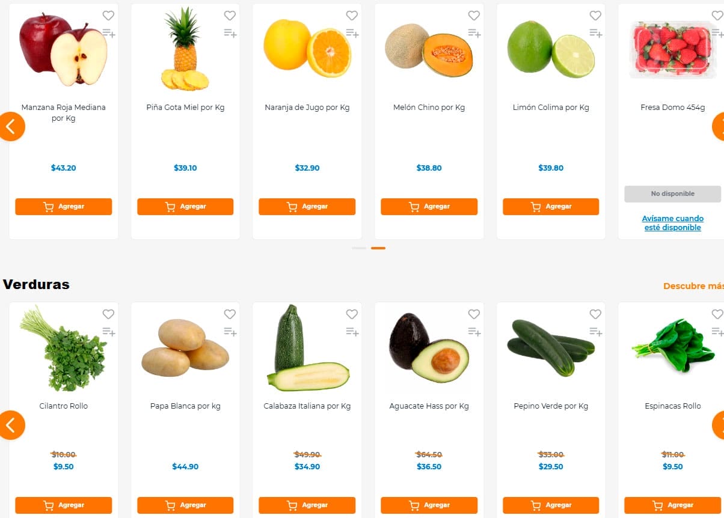The width and height of the screenshot is (724, 518).
Task: Click add-to-list icon for Calabaza Italiana
Action: (x=352, y=332)
